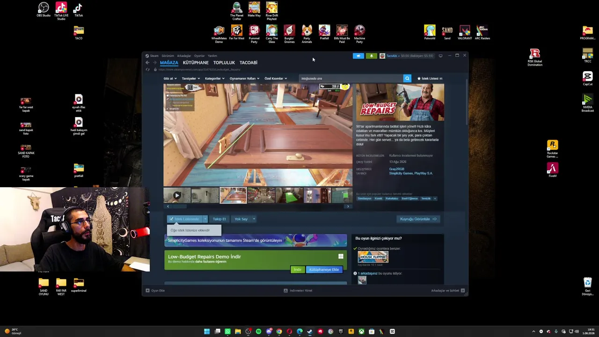Image resolution: width=599 pixels, height=337 pixels.
Task: Open the İstek Listesi wishlist link
Action: coord(430,79)
